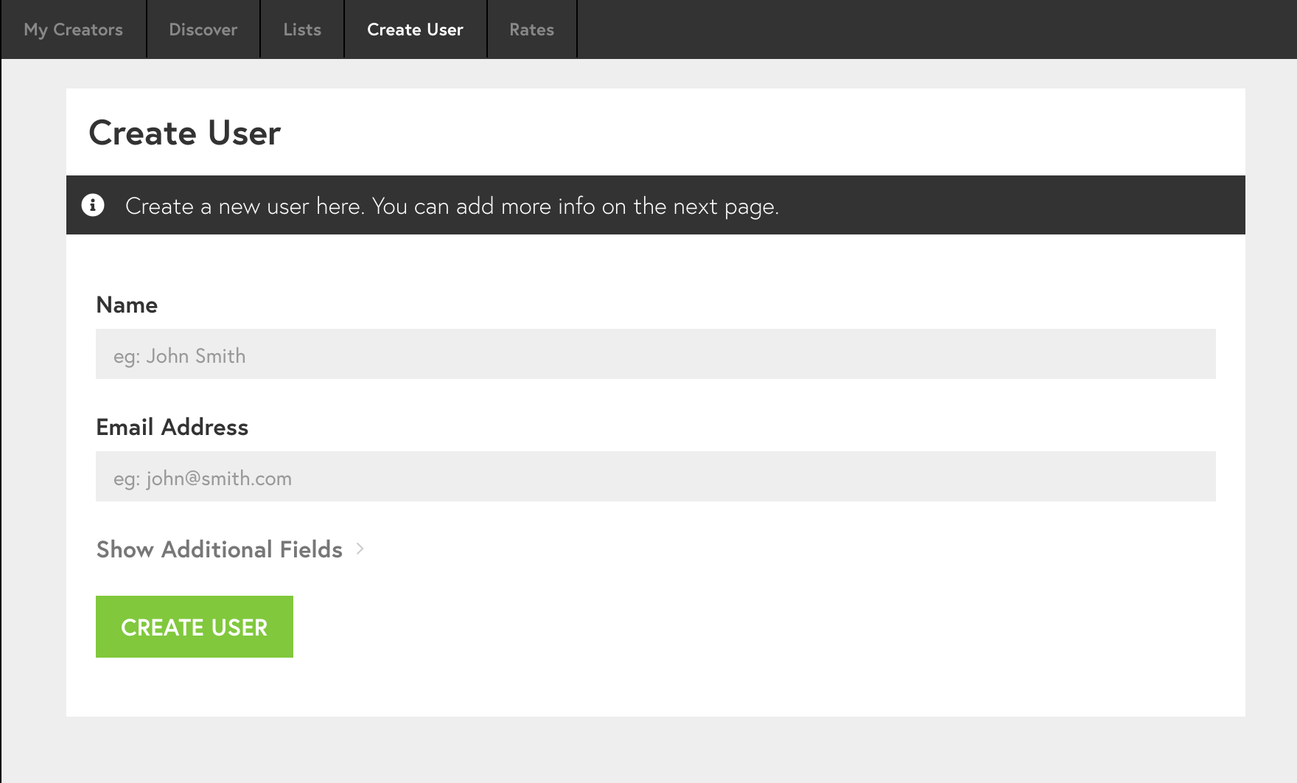Open the Rates tab
The image size is (1297, 783).
(532, 29)
